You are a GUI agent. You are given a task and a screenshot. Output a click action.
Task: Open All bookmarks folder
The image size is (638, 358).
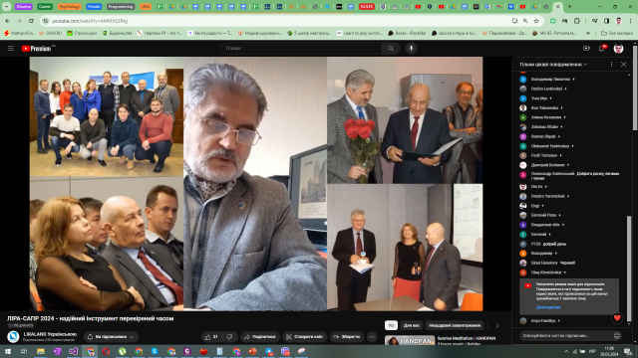(617, 33)
